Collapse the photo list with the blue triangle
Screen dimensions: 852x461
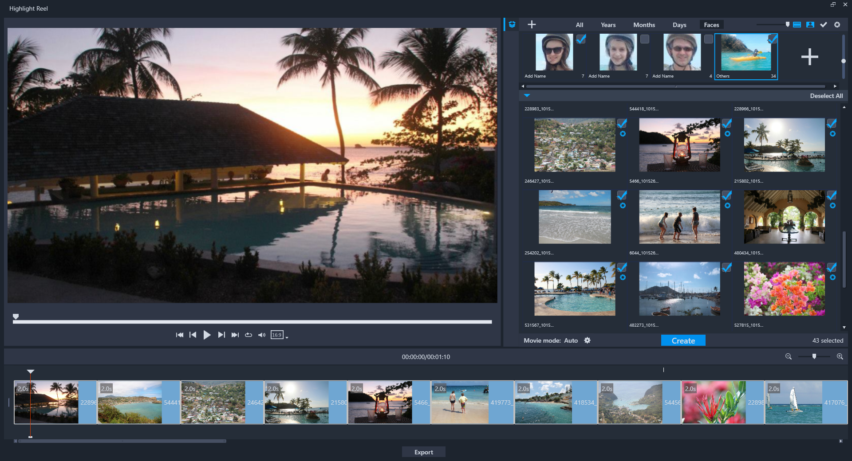point(527,95)
